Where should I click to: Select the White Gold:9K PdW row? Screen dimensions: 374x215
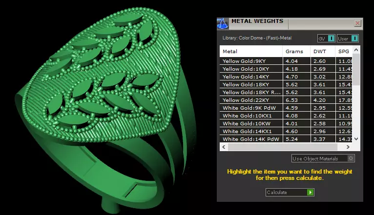[286, 108]
